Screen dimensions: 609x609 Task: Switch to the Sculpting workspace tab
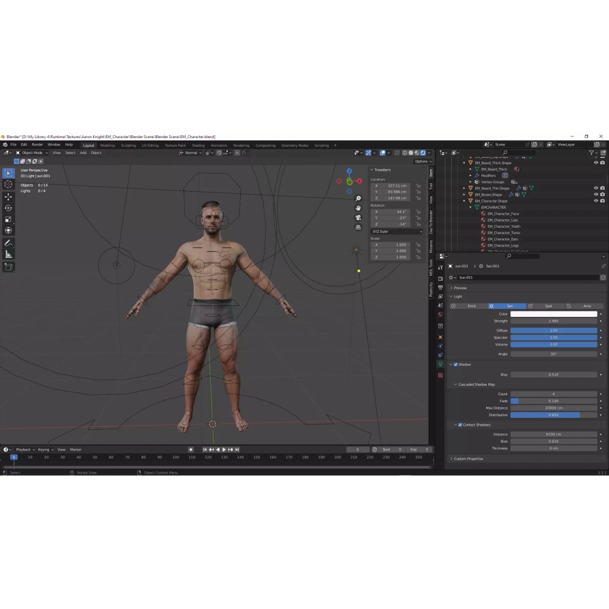pos(128,145)
